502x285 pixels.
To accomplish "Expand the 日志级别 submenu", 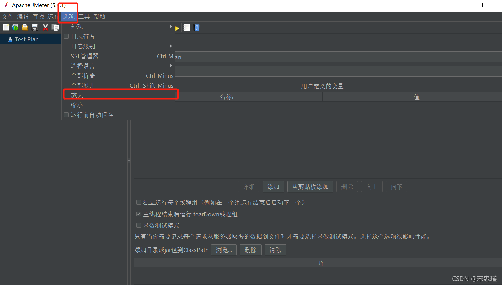I will (x=118, y=46).
